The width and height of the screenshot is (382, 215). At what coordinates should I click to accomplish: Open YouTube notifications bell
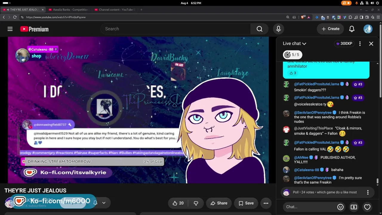point(352,29)
